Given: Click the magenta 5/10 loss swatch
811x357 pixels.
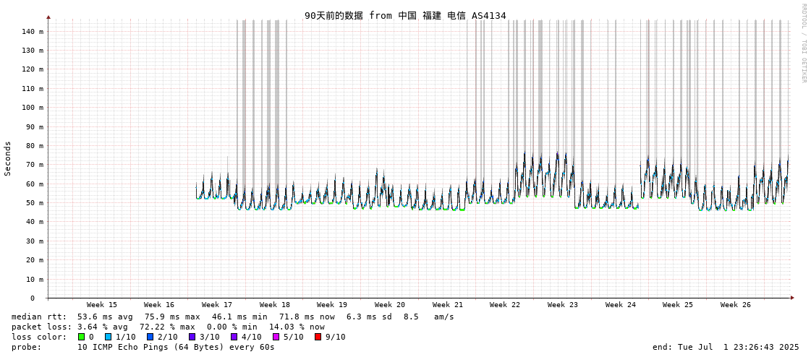Looking at the screenshot, I should 276,337.
